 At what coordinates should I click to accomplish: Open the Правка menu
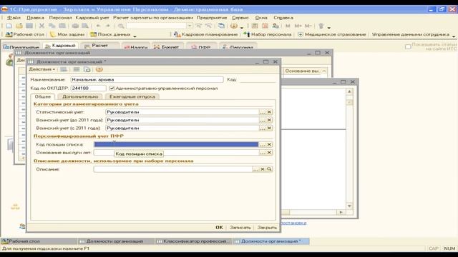coord(35,18)
